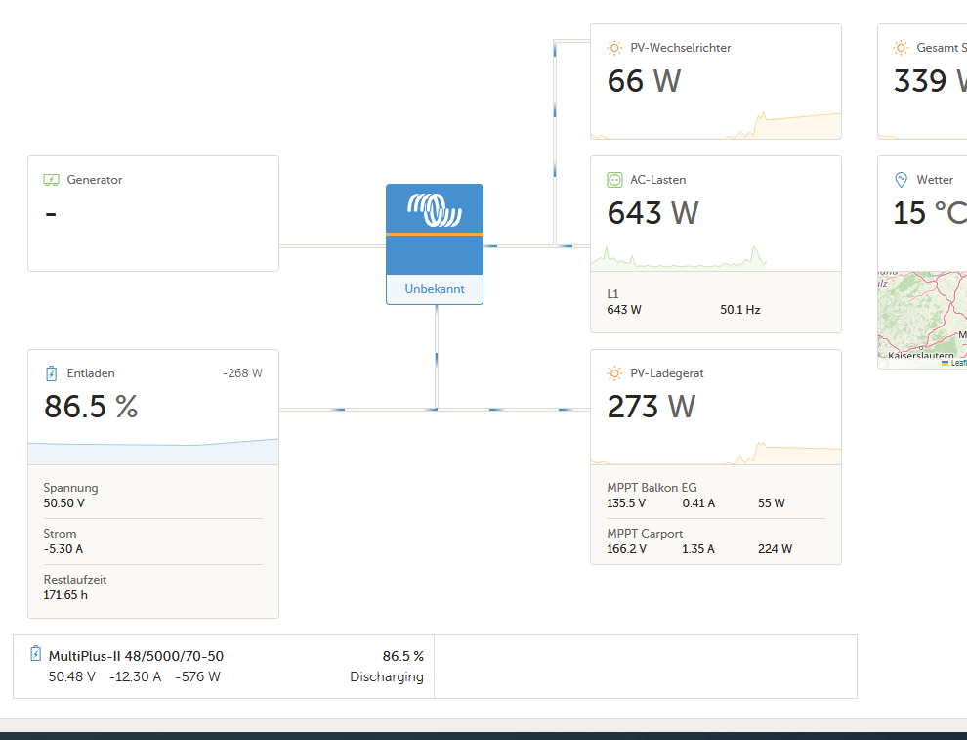The width and height of the screenshot is (967, 740).
Task: Click the sun icon beside PV-Wechselrichter
Action: coord(614,48)
